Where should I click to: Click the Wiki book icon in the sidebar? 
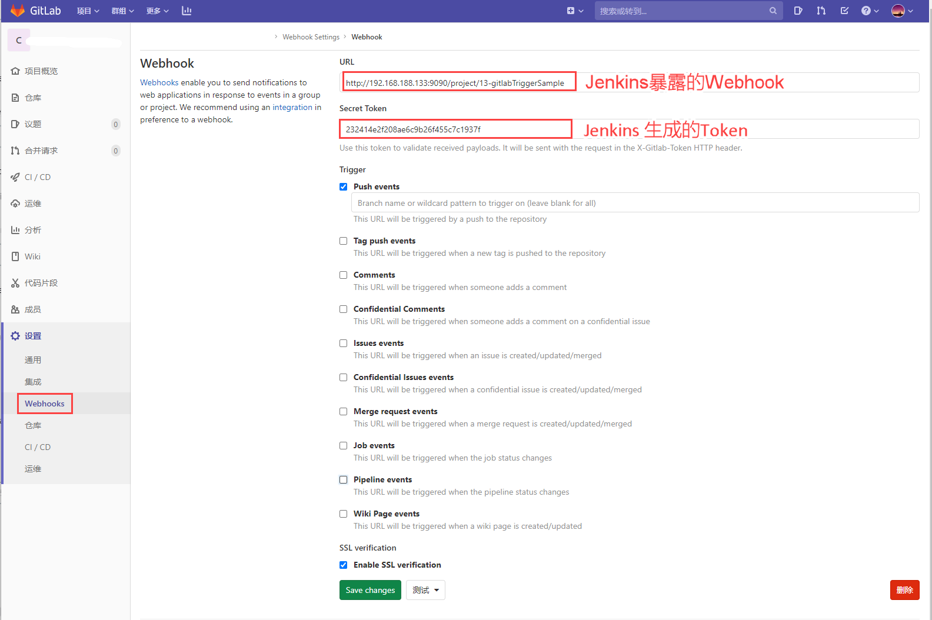point(15,256)
